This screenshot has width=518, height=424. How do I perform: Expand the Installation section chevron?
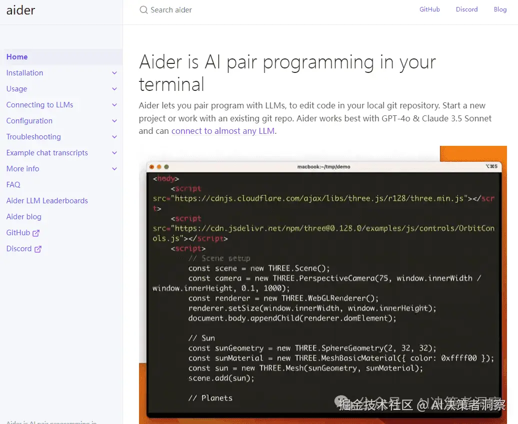click(114, 73)
